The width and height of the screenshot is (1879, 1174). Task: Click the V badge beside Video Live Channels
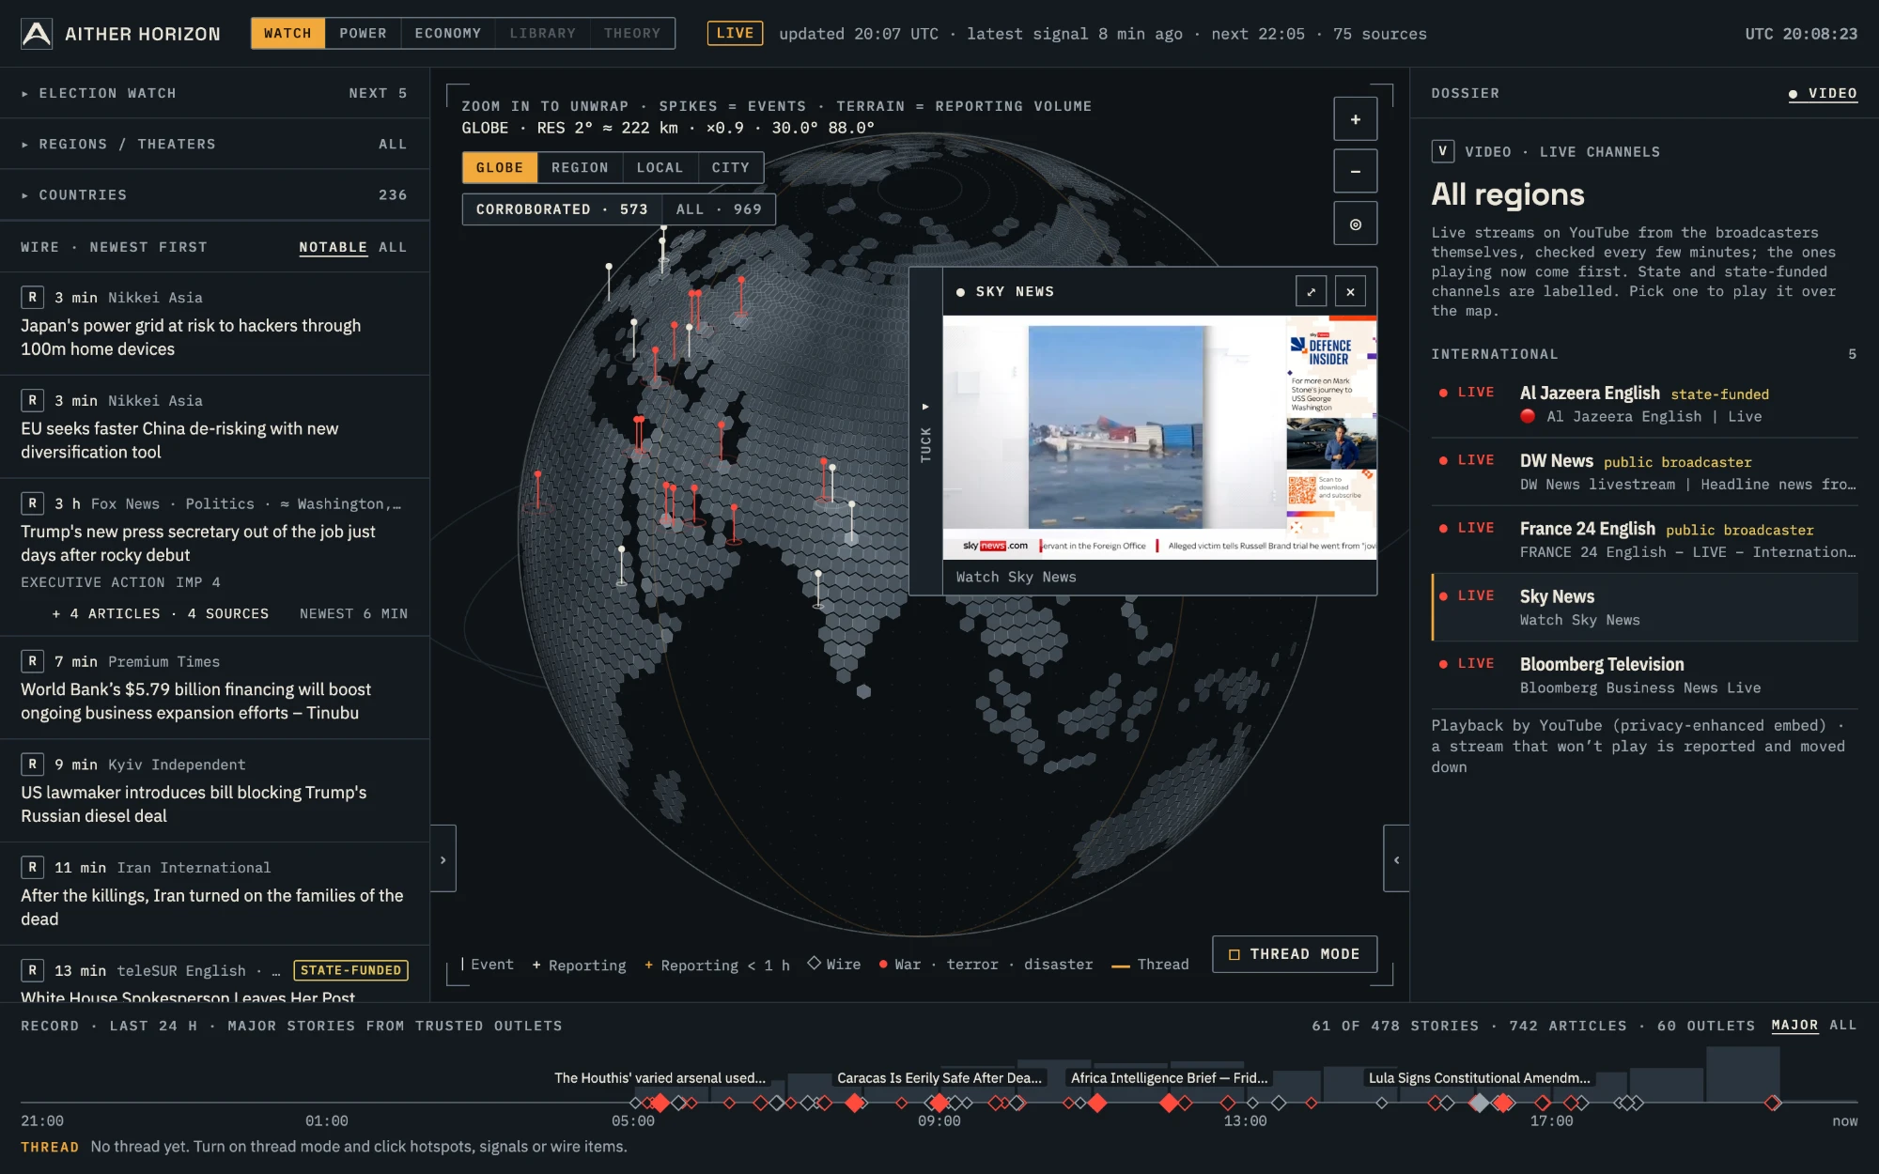[1442, 151]
